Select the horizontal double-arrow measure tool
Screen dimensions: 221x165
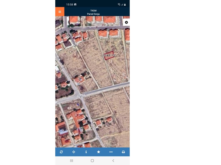click(111, 152)
